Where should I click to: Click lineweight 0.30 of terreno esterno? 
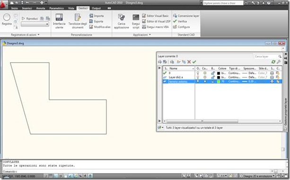coord(249,81)
